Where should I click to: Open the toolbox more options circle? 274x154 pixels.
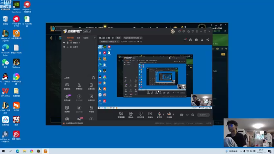click(x=93, y=78)
